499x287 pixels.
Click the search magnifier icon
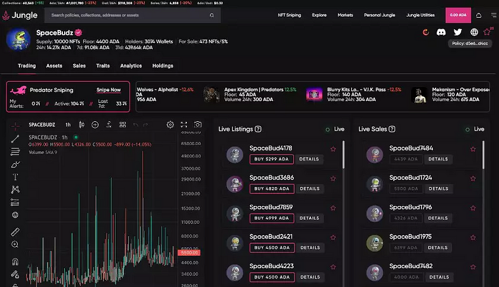coord(212,15)
